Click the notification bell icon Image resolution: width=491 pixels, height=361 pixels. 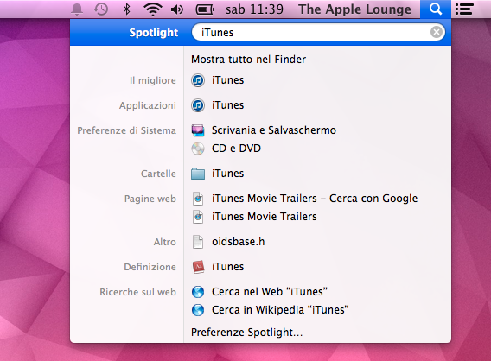pyautogui.click(x=77, y=9)
